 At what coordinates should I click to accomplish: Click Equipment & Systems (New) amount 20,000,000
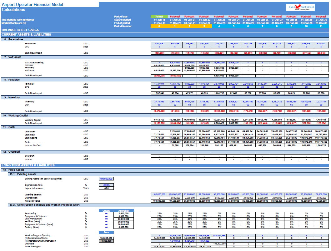(x=123, y=224)
